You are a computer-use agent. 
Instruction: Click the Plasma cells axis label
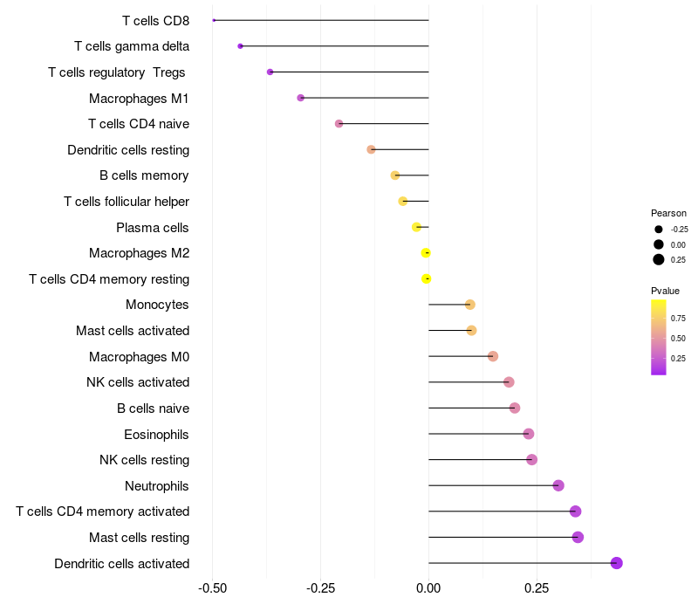coord(153,228)
